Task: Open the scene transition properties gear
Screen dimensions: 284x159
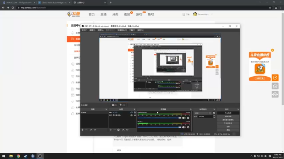Action: tap(214, 113)
